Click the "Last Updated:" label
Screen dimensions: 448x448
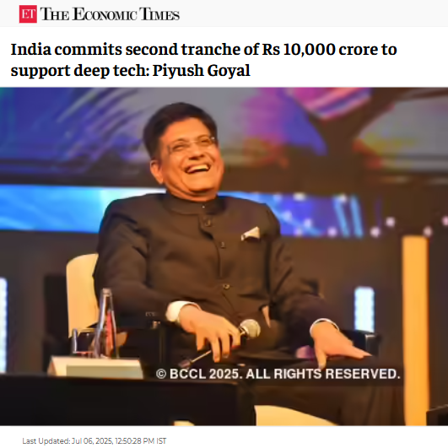pos(46,441)
